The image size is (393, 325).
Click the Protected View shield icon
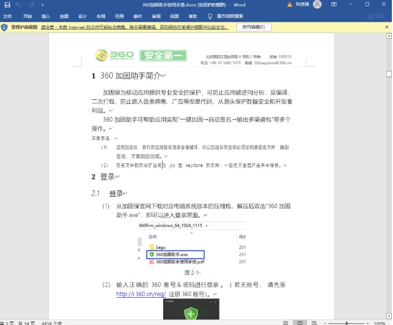tap(5, 27)
